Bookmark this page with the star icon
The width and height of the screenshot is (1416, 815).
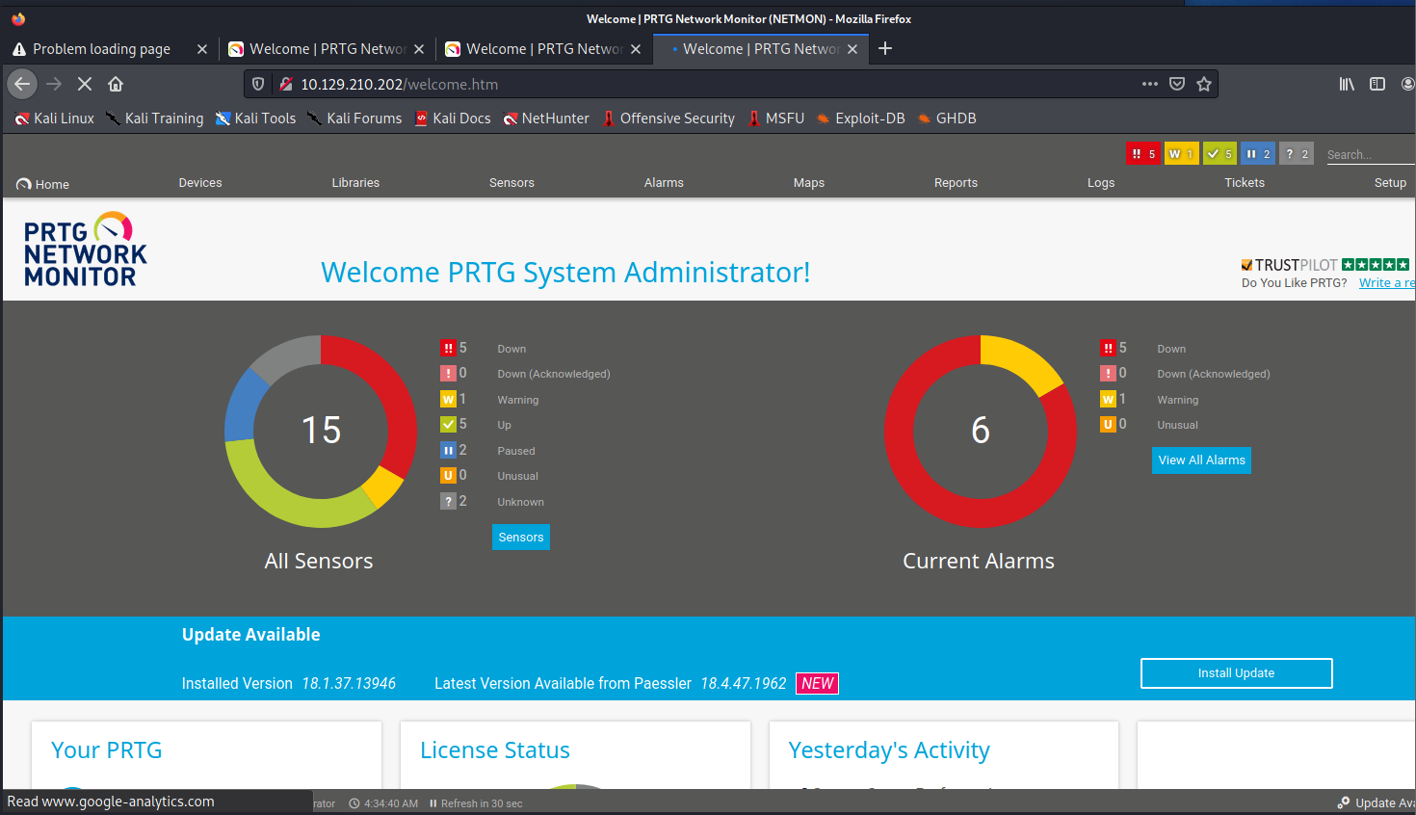(1204, 85)
